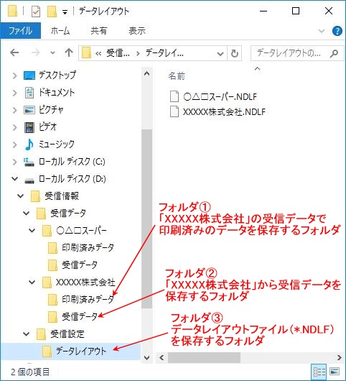Click the 名前 column header
Image resolution: width=346 pixels, height=381 pixels.
[177, 76]
